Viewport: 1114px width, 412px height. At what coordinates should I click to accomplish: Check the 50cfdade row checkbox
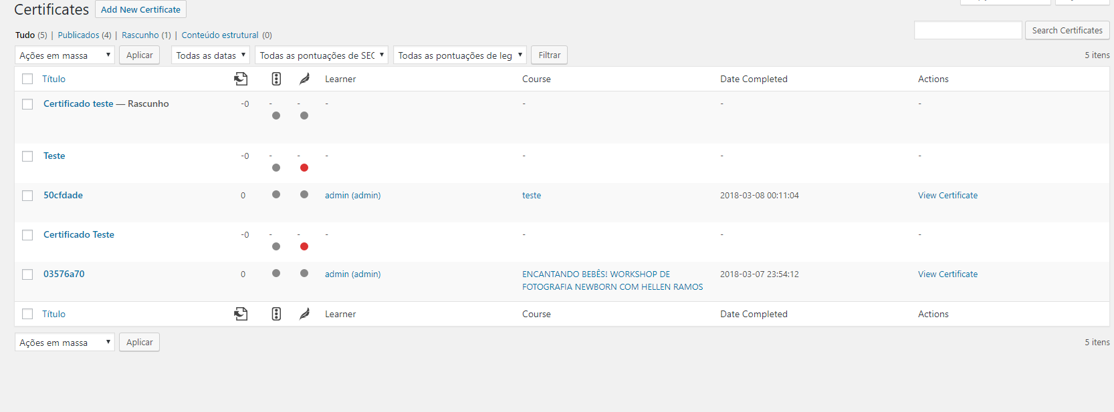tap(27, 196)
